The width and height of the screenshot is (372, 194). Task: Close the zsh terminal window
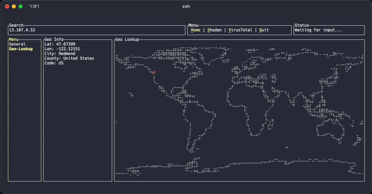click(x=7, y=6)
